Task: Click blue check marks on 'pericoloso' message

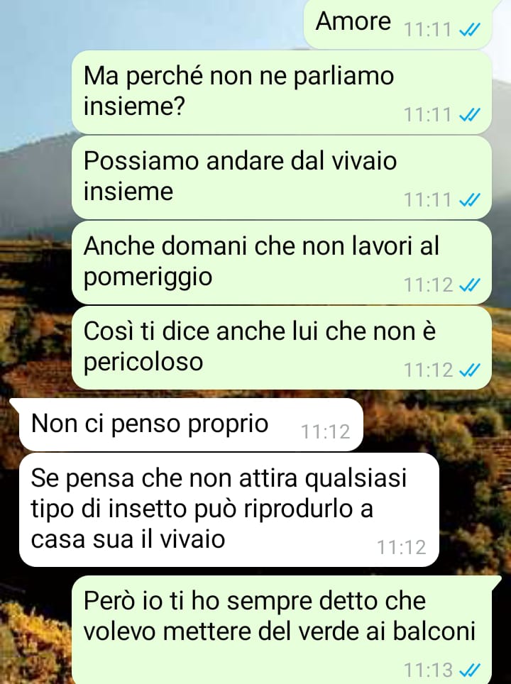Action: coord(471,370)
